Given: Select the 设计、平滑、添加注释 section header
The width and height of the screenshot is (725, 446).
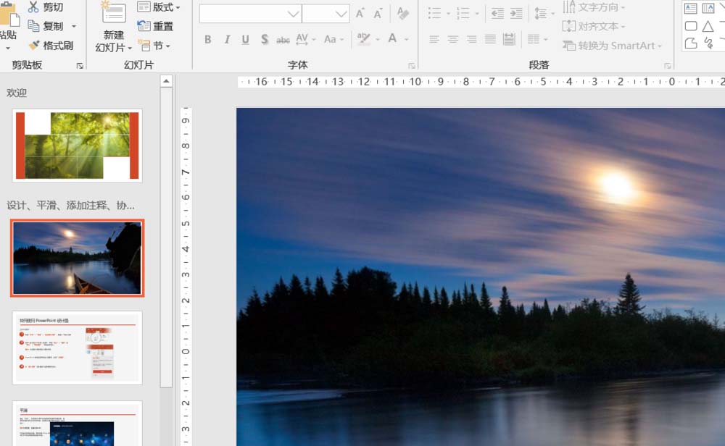Looking at the screenshot, I should 71,206.
